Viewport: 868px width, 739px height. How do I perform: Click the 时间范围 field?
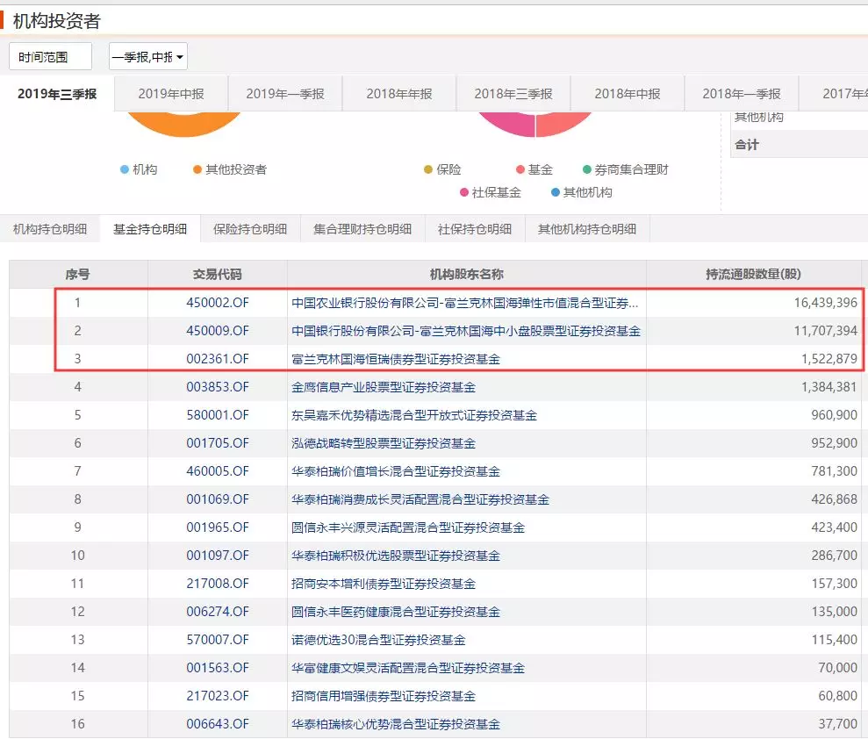coord(50,57)
